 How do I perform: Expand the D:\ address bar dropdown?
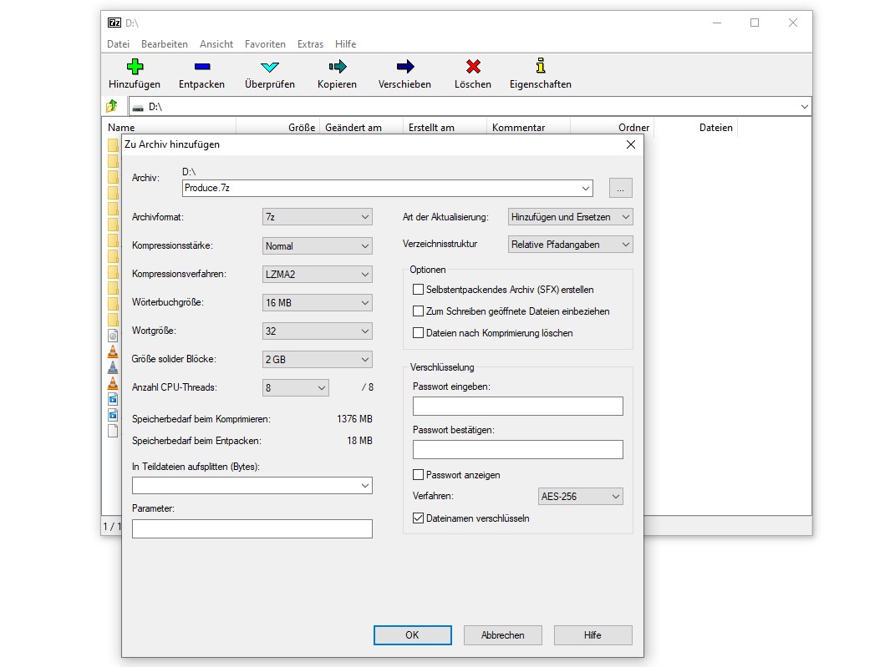pyautogui.click(x=804, y=107)
